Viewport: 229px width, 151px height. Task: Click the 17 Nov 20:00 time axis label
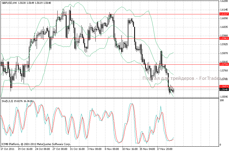(x=164, y=149)
